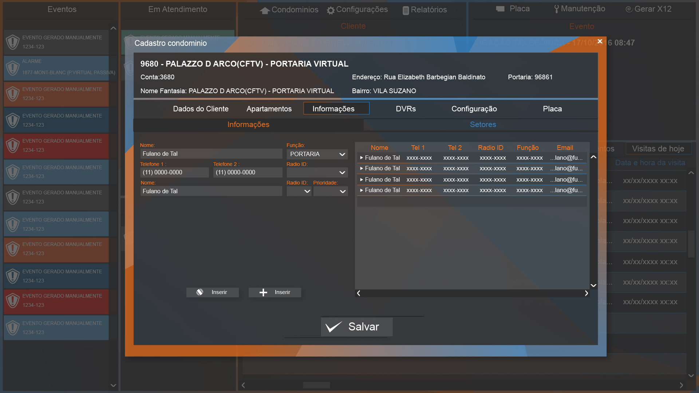Viewport: 699px width, 393px height.
Task: Select the Informações orange sub-tab
Action: point(248,124)
